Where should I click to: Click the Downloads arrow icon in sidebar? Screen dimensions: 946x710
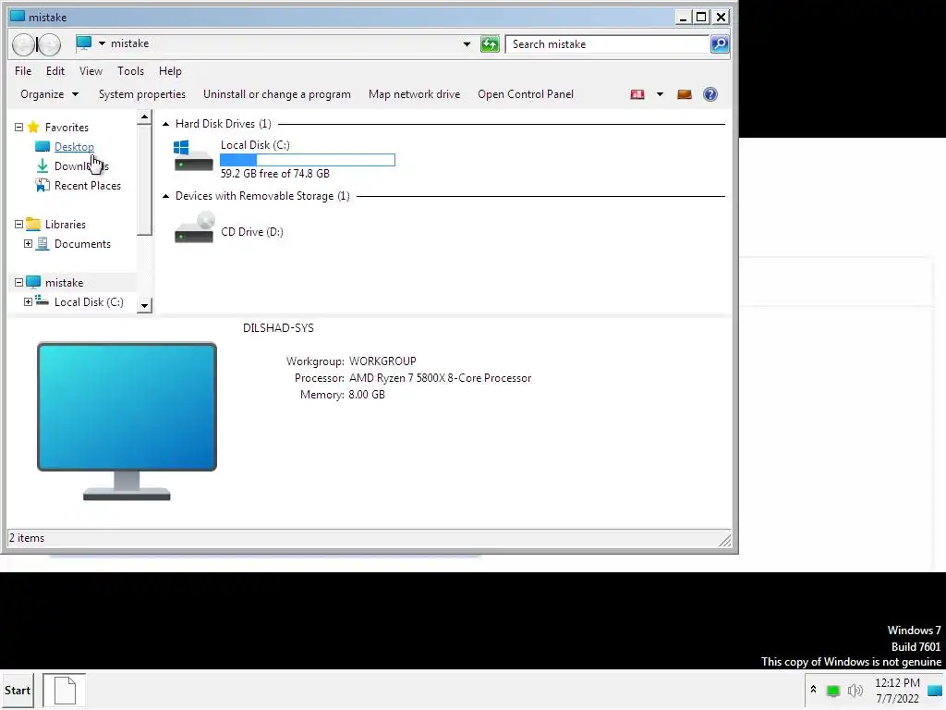[42, 165]
